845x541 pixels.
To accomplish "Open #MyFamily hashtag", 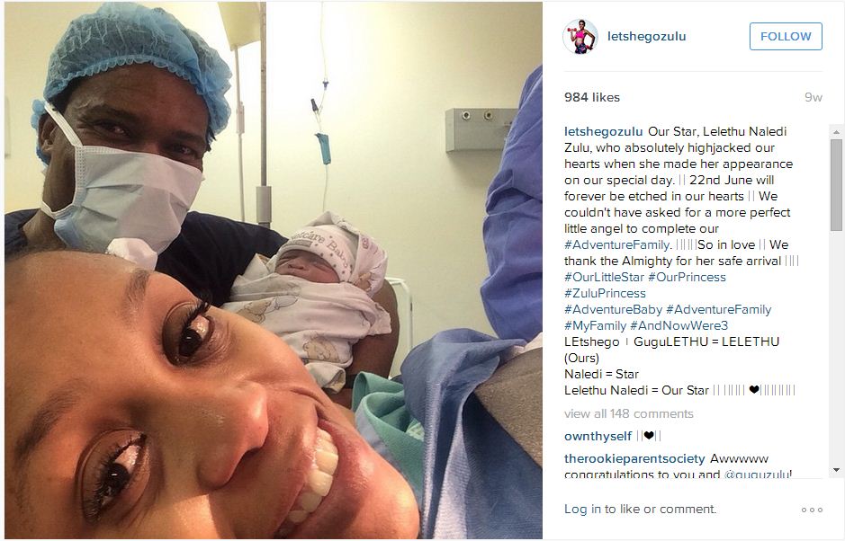I will tap(595, 325).
